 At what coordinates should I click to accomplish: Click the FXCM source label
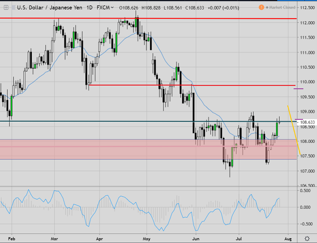(x=103, y=8)
